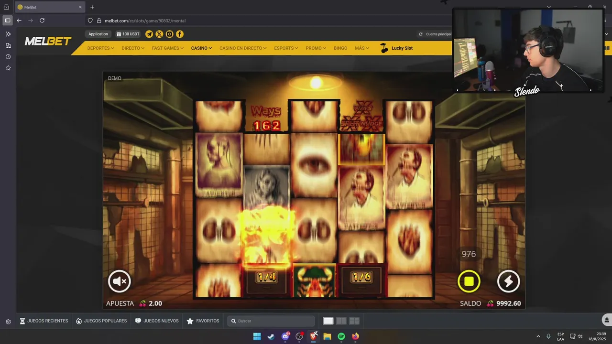Open Juegos Nuevos tab
Screen dimensions: 612x344
pyautogui.click(x=157, y=321)
